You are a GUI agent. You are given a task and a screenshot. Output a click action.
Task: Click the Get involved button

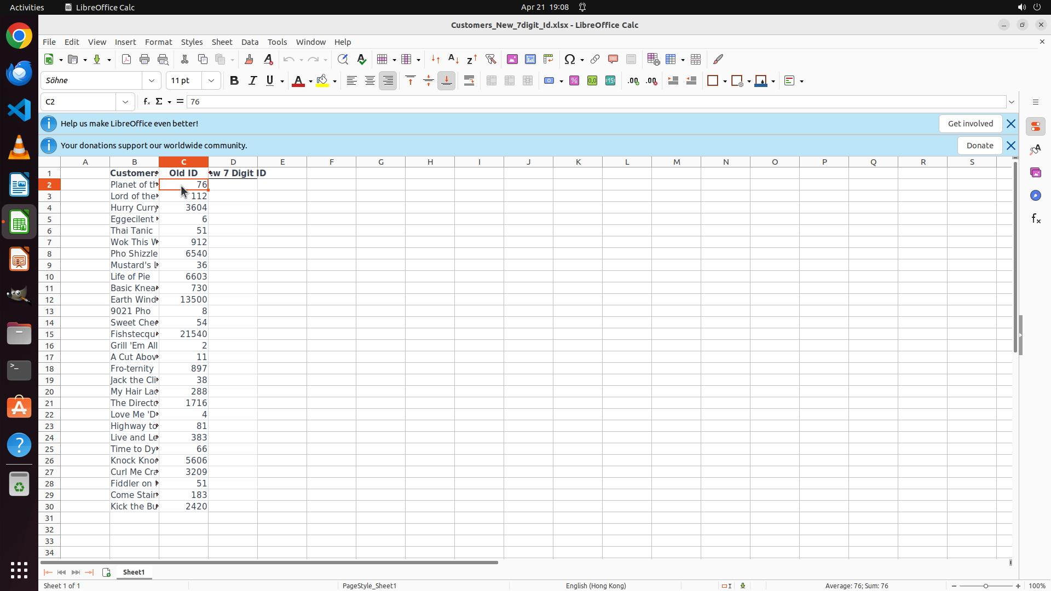click(970, 124)
